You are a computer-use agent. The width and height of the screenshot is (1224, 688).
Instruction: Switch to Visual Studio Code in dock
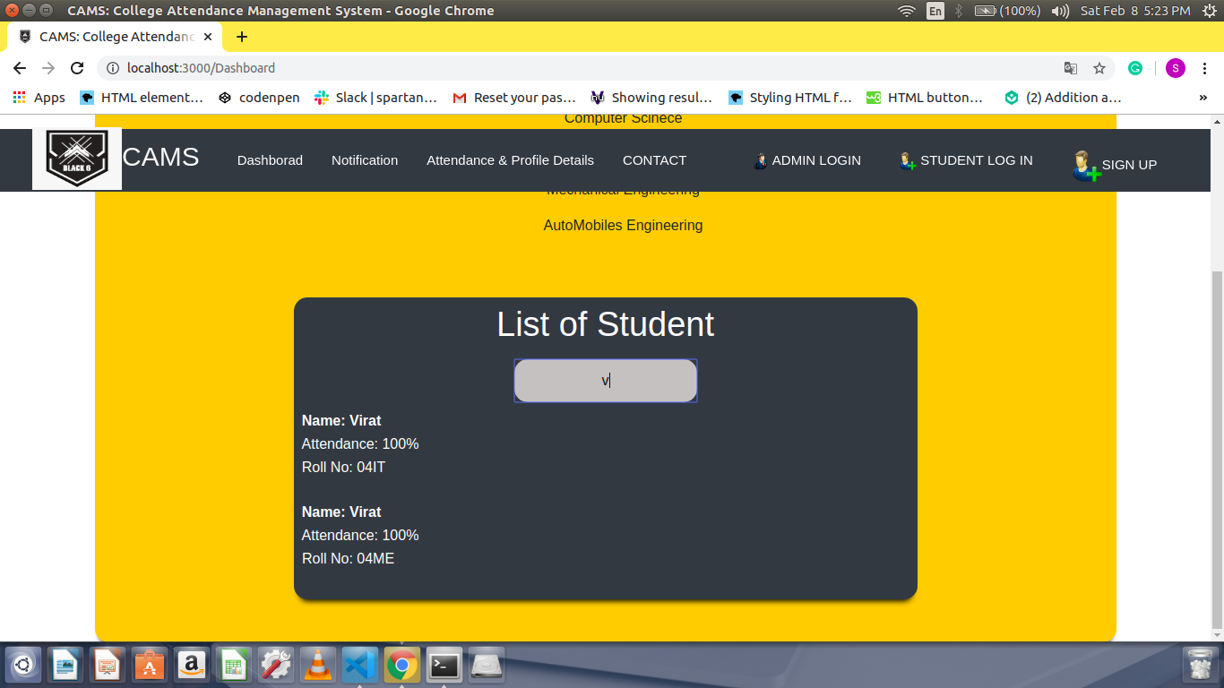coord(360,665)
